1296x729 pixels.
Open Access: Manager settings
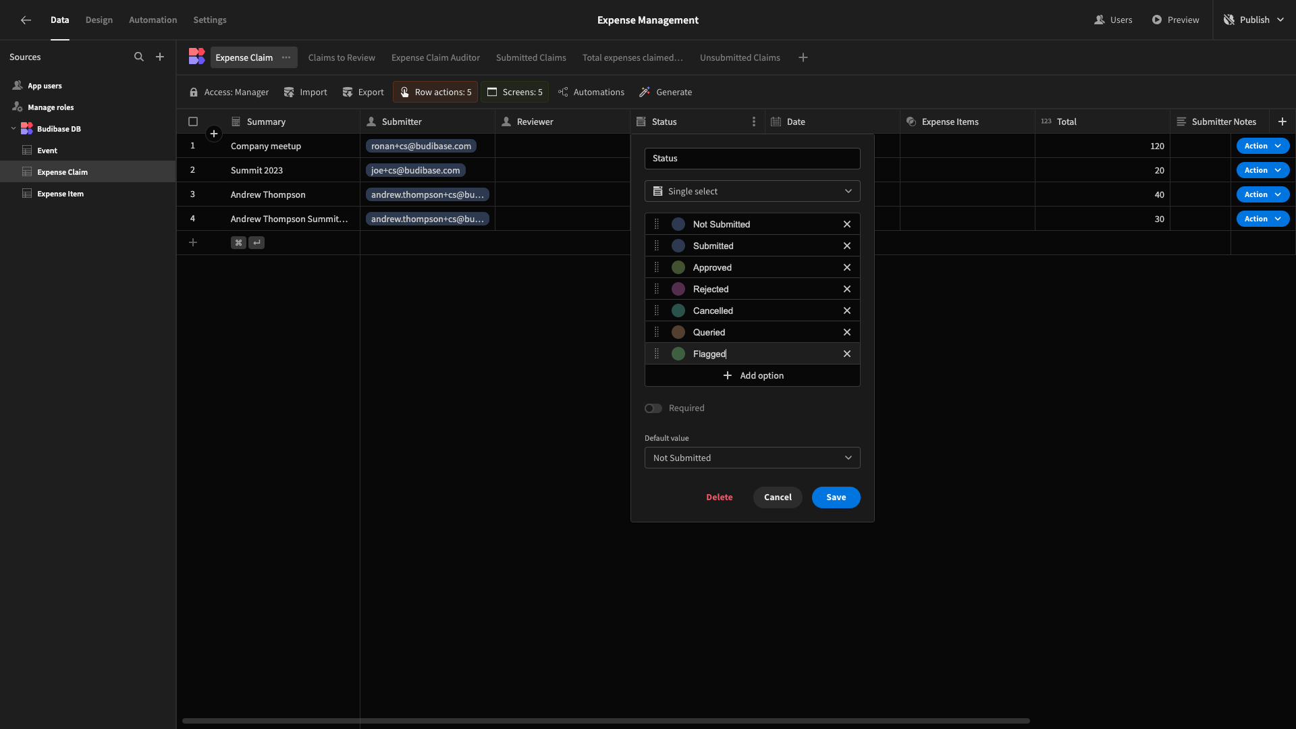coord(229,92)
